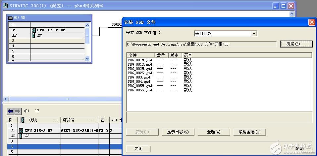Maximize the SIMATIC 300 configuration window
Screen dimensions: 317x156
tap(284, 6)
